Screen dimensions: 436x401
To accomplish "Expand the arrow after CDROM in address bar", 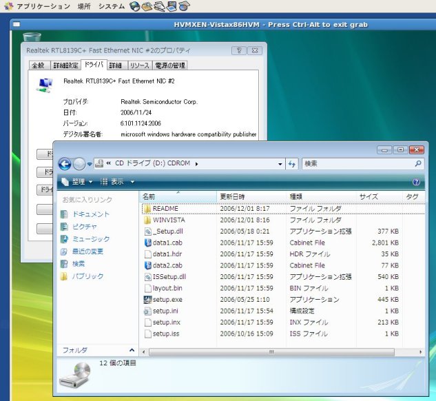I will pos(196,164).
